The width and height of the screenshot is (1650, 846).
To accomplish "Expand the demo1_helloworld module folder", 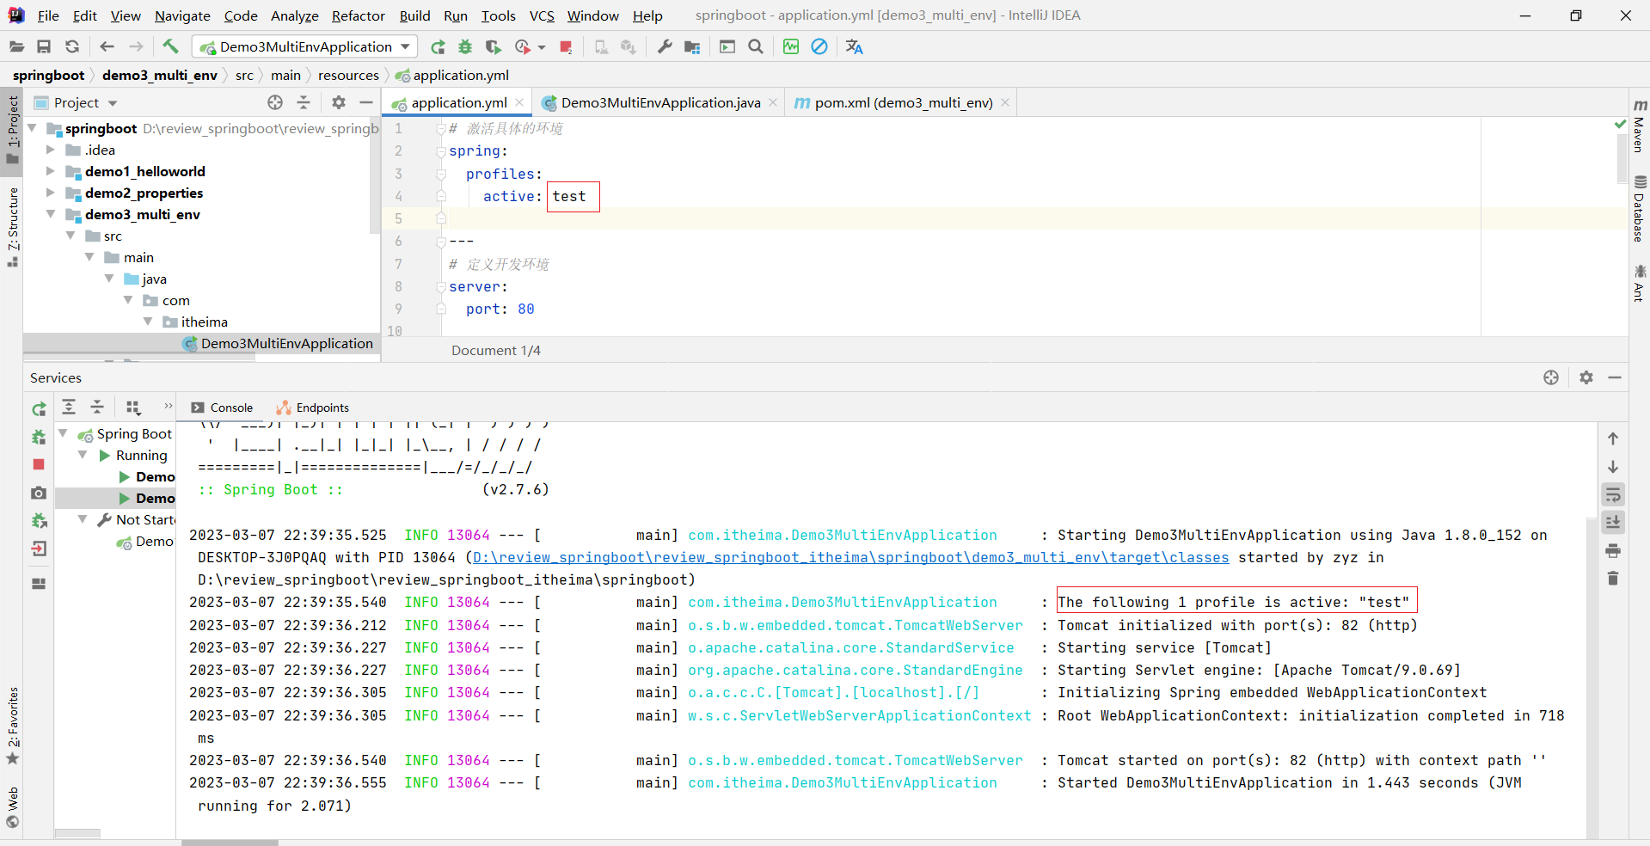I will tap(51, 171).
